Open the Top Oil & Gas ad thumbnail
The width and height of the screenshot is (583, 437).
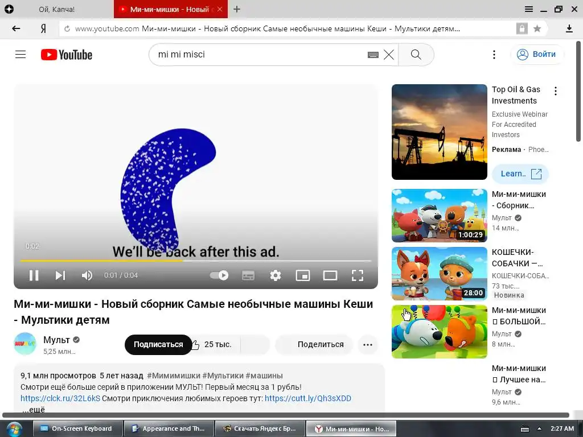pos(439,132)
